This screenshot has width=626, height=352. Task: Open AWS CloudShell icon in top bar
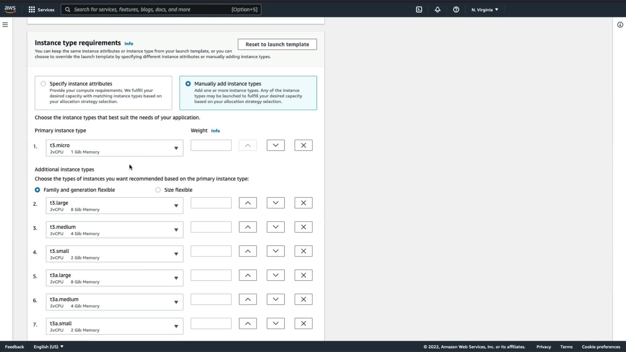pyautogui.click(x=419, y=9)
